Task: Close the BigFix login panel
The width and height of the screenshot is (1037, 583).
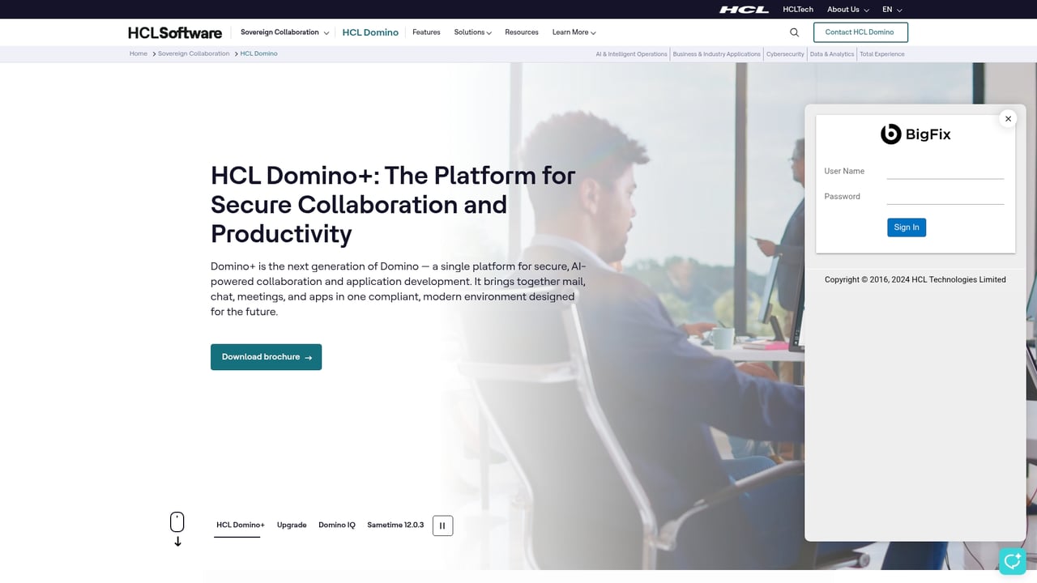Action: pos(1008,118)
